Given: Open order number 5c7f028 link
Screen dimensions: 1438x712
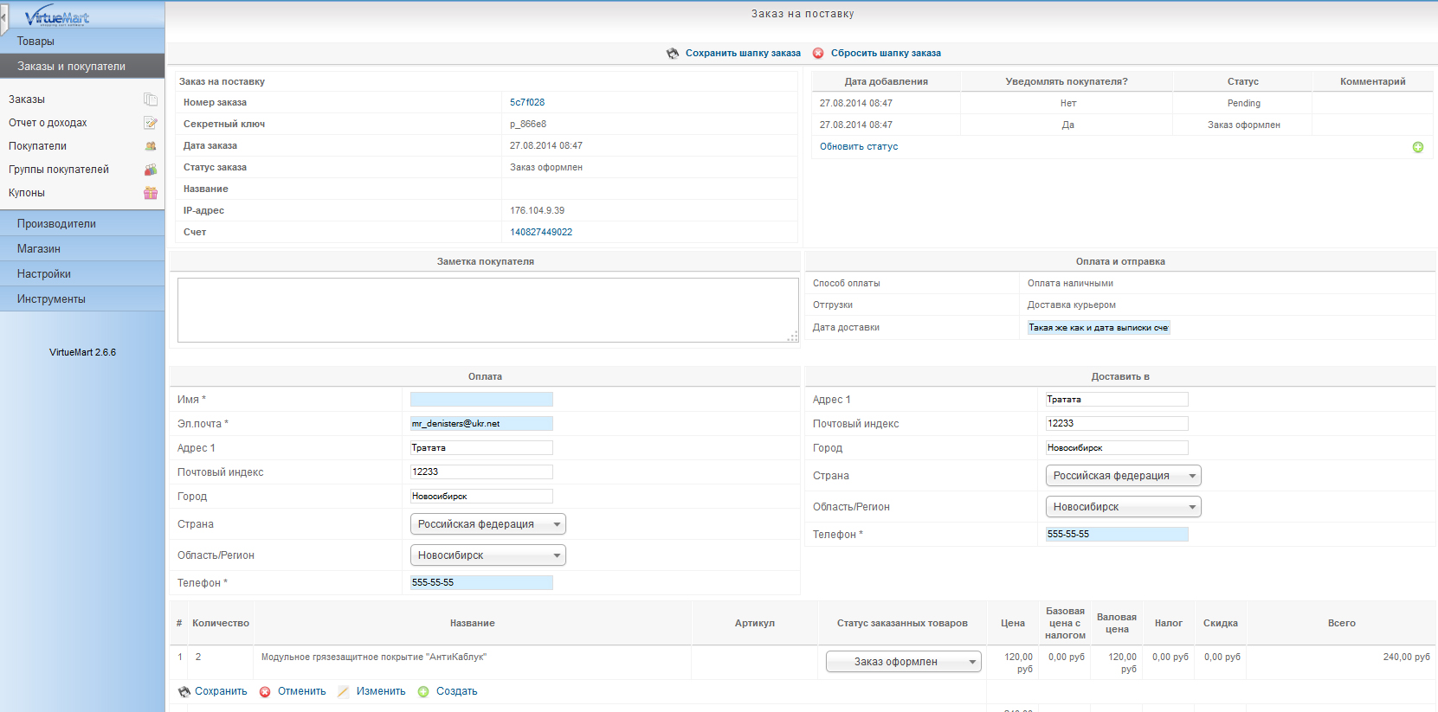Looking at the screenshot, I should pos(527,102).
